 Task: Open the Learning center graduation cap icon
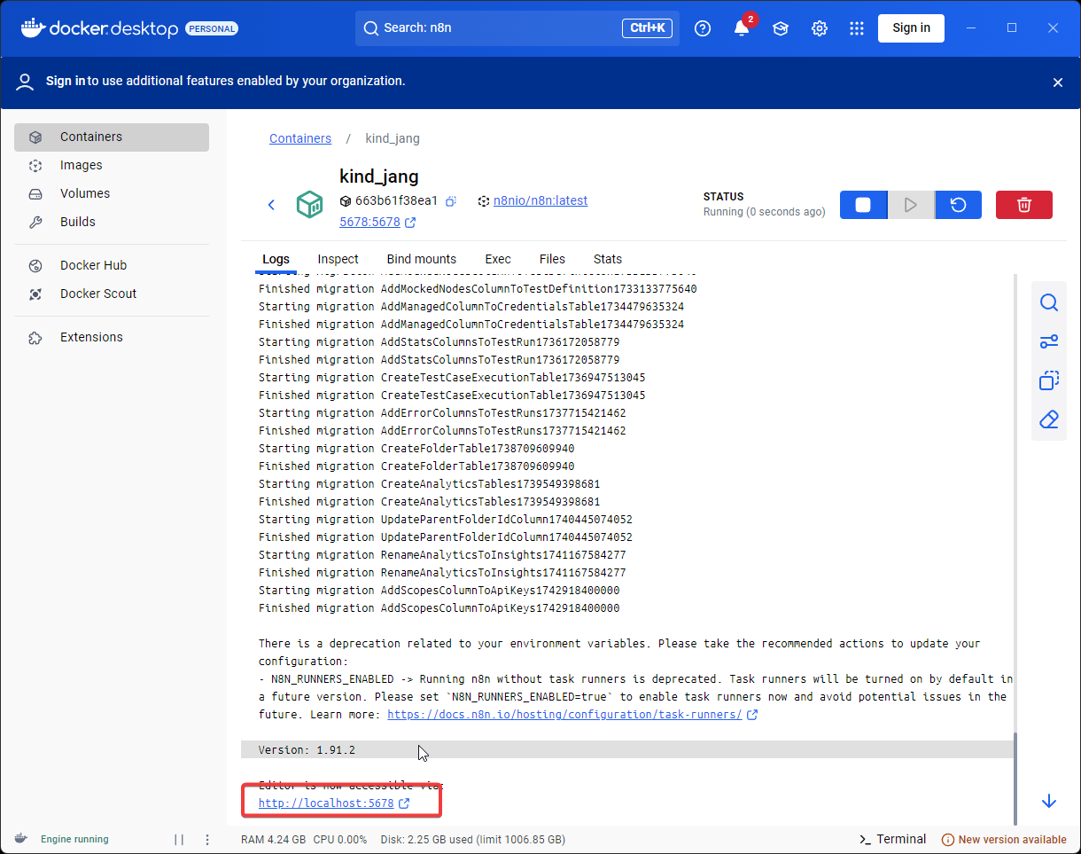tap(781, 28)
